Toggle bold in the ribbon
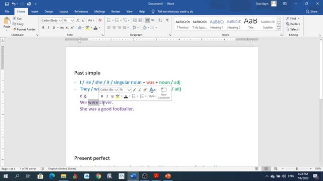Viewport: 323px width, 181px height. [43, 28]
